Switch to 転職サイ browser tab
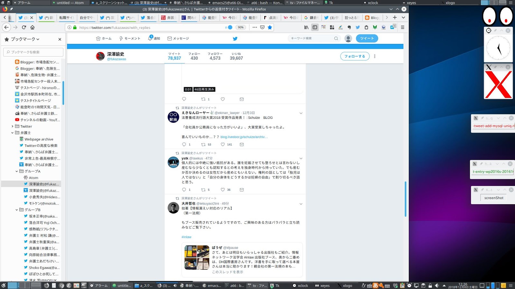Viewport: 515px width, 289px height. 66,18
